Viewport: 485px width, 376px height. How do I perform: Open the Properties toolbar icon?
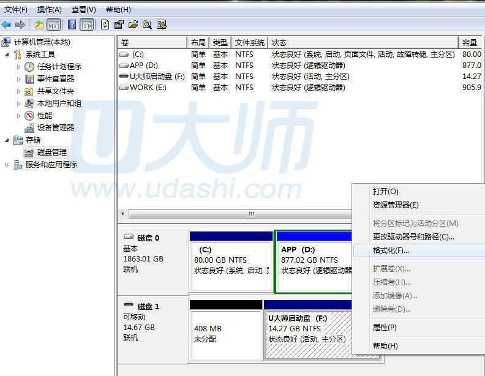119,24
